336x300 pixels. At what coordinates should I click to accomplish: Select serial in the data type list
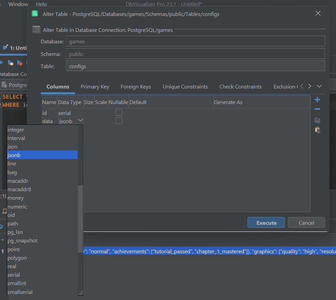coord(42,275)
